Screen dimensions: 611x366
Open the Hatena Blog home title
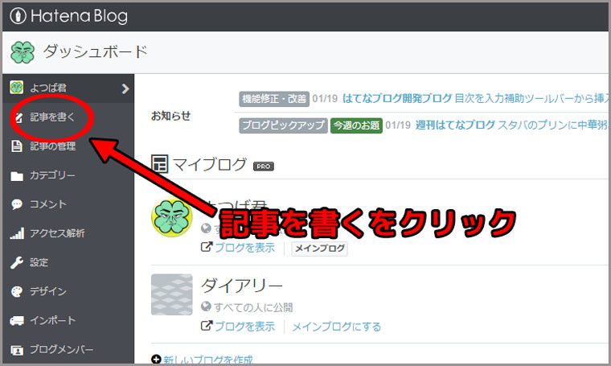pyautogui.click(x=79, y=16)
